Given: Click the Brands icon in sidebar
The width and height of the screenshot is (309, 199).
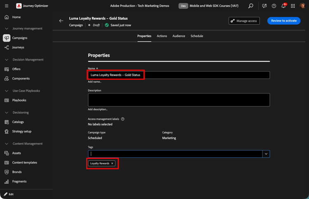Looking at the screenshot, I should tap(7, 172).
